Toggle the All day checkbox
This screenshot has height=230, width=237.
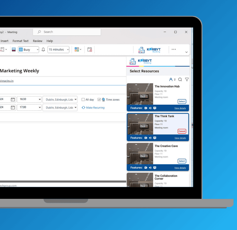coord(83,99)
